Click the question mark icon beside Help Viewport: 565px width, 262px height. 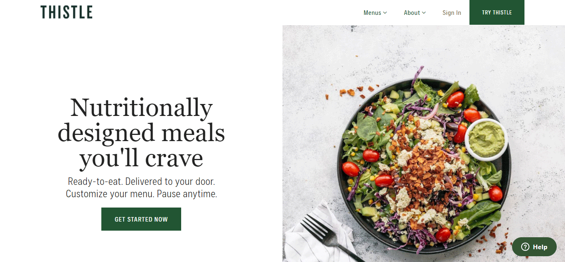pyautogui.click(x=525, y=247)
